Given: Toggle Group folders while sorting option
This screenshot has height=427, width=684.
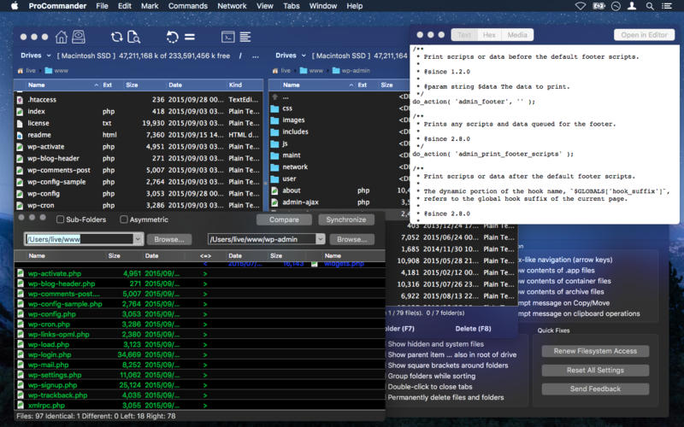Looking at the screenshot, I should (x=432, y=376).
